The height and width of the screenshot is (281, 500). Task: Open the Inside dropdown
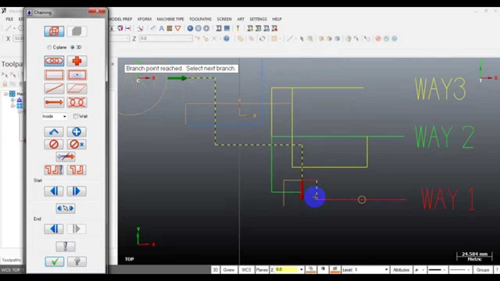tap(54, 116)
